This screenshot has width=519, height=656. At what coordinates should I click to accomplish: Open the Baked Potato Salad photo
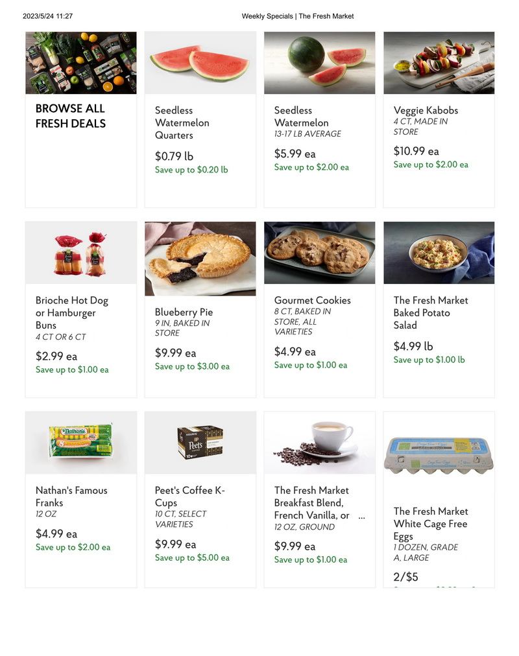(439, 253)
